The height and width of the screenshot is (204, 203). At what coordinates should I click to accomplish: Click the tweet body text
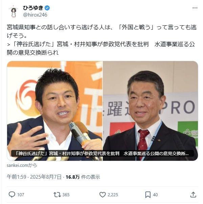pyautogui.click(x=101, y=40)
